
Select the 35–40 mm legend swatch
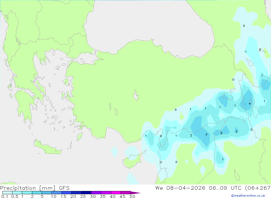[106, 193]
